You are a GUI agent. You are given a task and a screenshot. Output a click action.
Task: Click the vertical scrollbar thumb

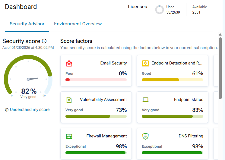coord(220,68)
